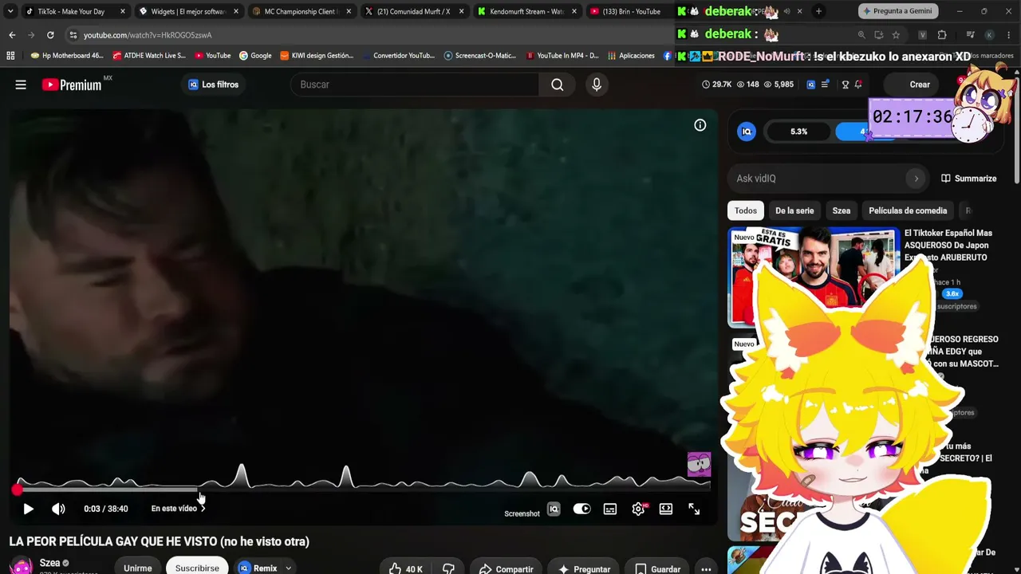Screen dimensions: 1021x574
Task: Share the video via Compartir
Action: tap(506, 568)
